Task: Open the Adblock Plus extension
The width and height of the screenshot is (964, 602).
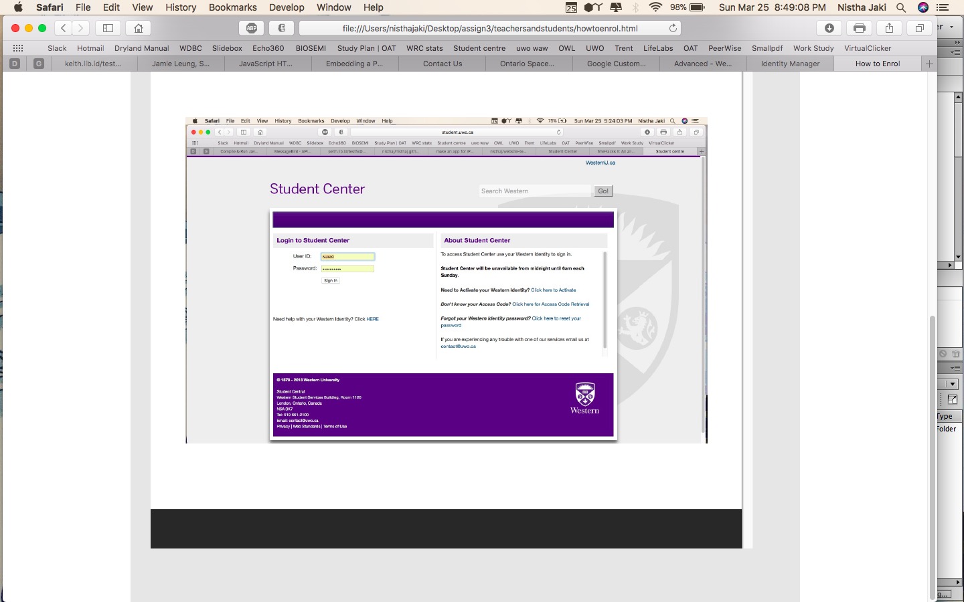Action: (x=252, y=28)
